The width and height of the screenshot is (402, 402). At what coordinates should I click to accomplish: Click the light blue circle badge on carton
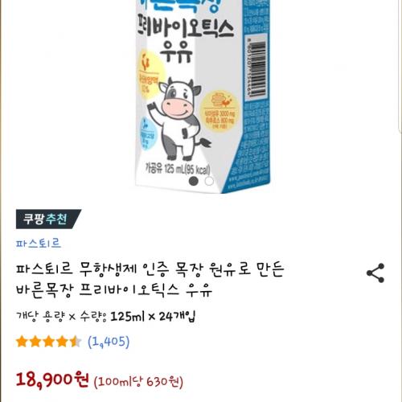tap(147, 134)
